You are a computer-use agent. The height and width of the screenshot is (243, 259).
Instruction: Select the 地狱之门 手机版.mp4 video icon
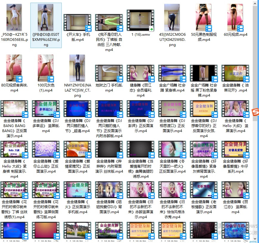[x=109, y=74]
